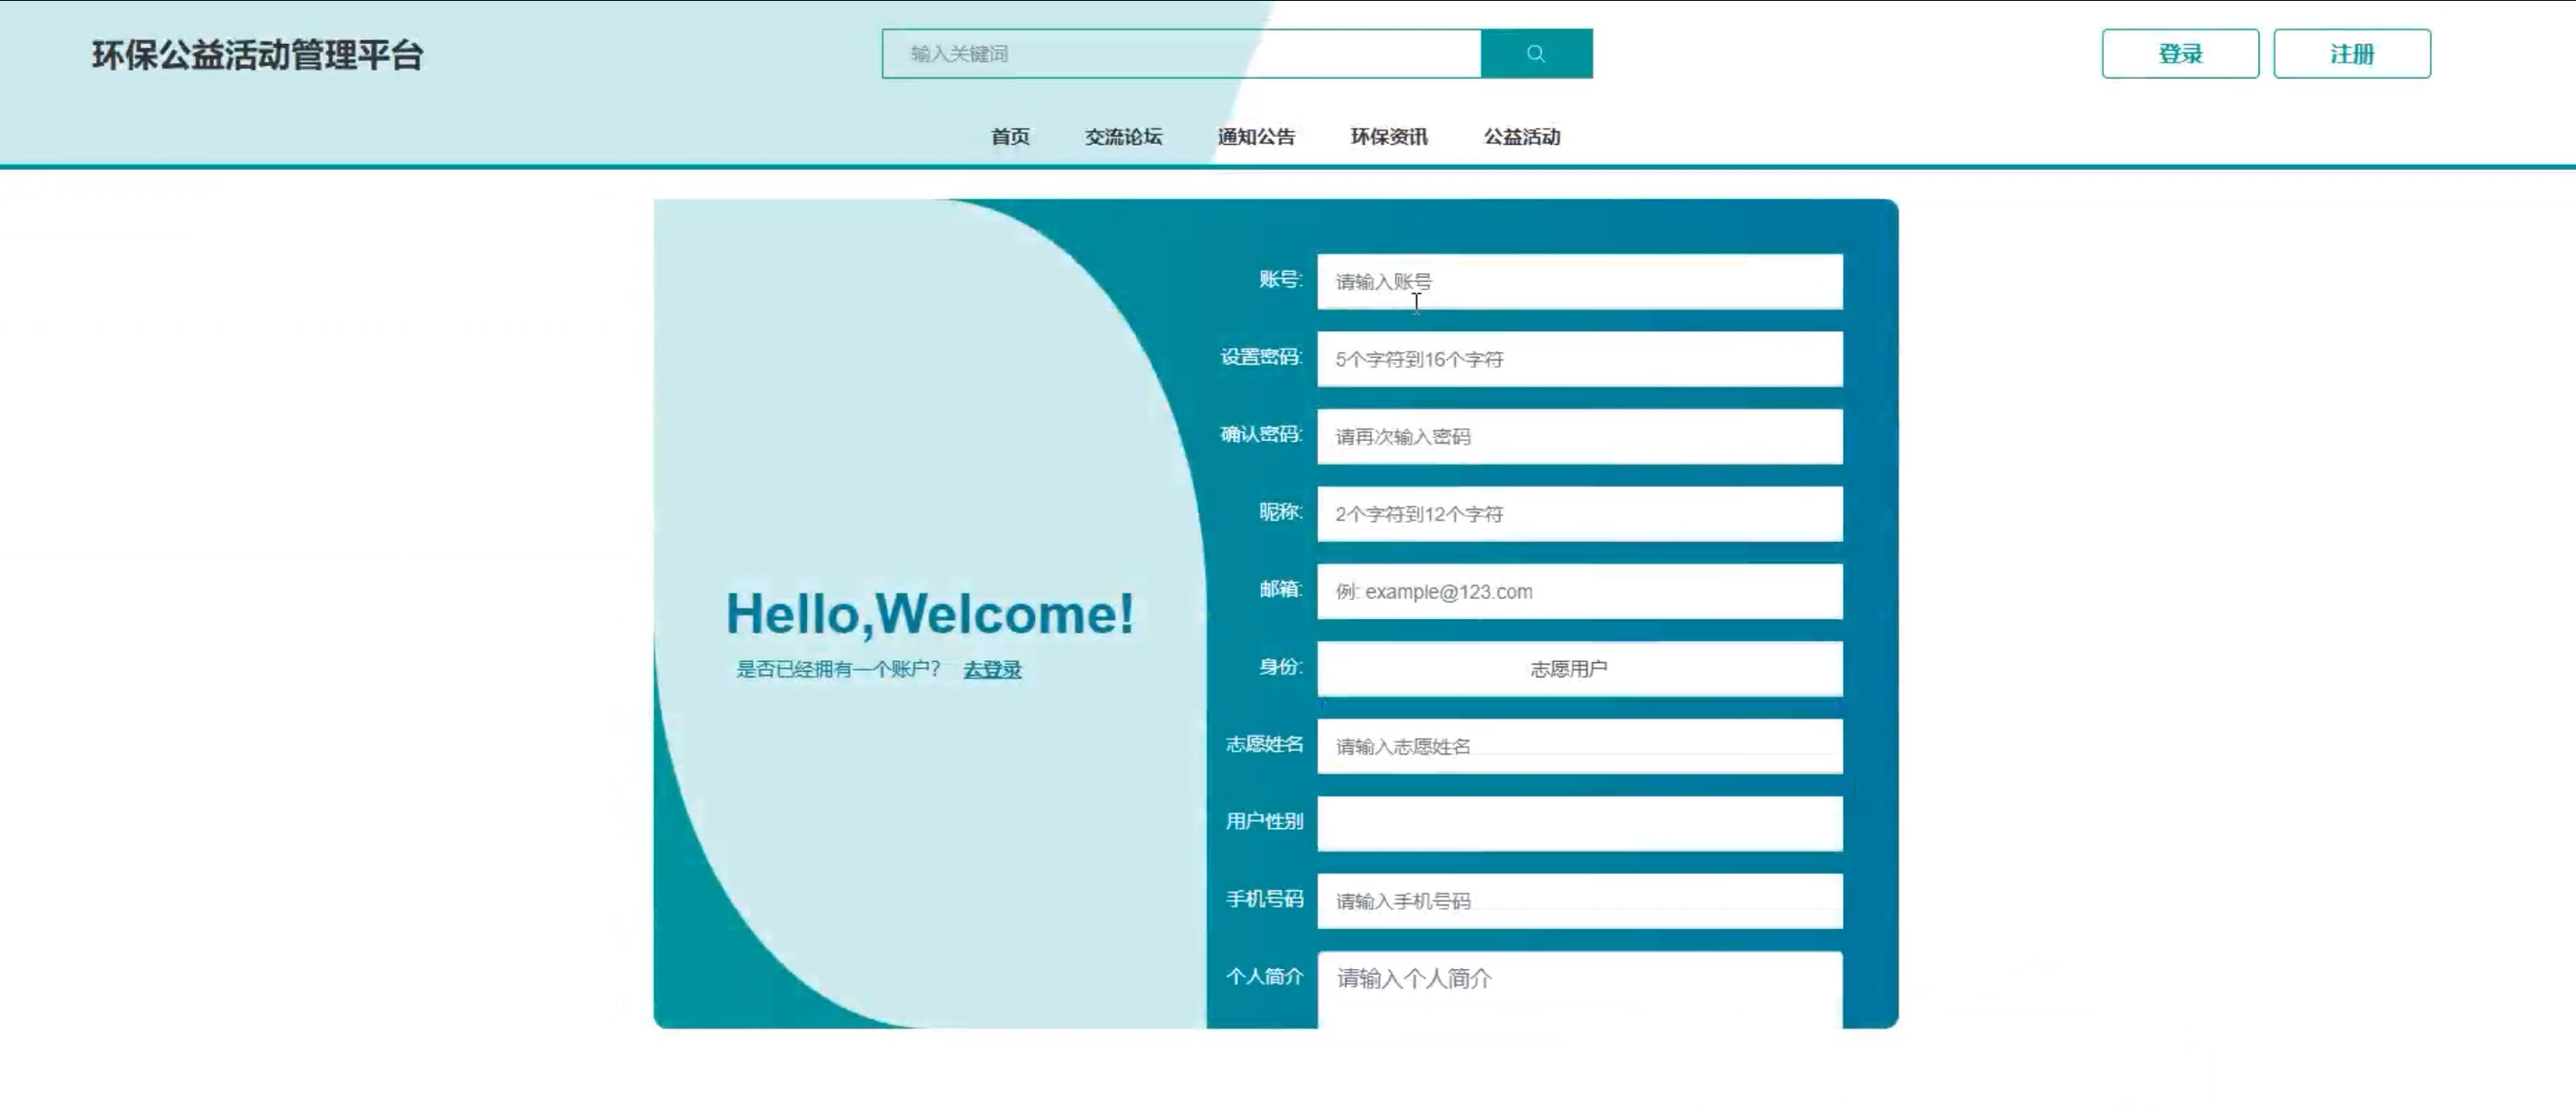
Task: Click the 个人简介 text area
Action: coord(1579,990)
